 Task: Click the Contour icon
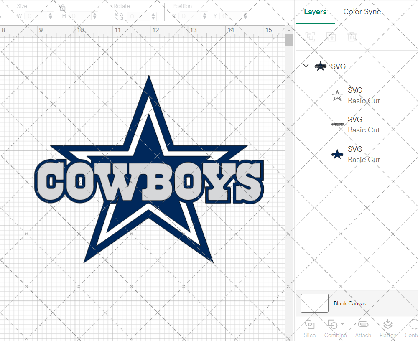pos(413,324)
